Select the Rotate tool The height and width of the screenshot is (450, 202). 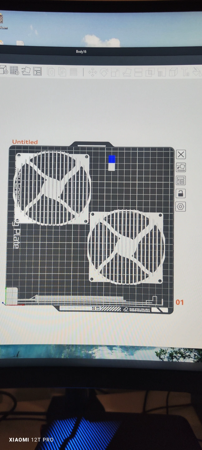click(x=104, y=72)
